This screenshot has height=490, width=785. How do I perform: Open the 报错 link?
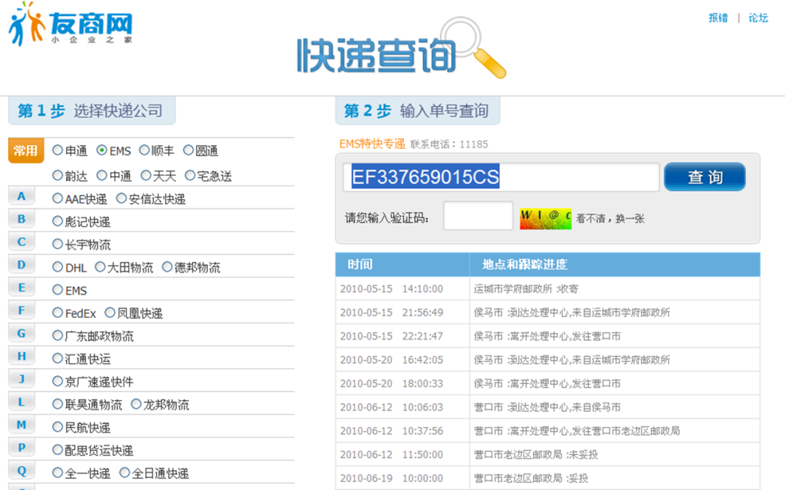[x=718, y=18]
